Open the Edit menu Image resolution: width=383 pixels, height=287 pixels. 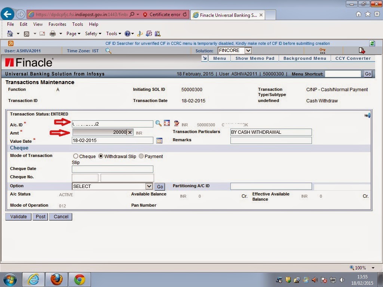click(x=24, y=24)
